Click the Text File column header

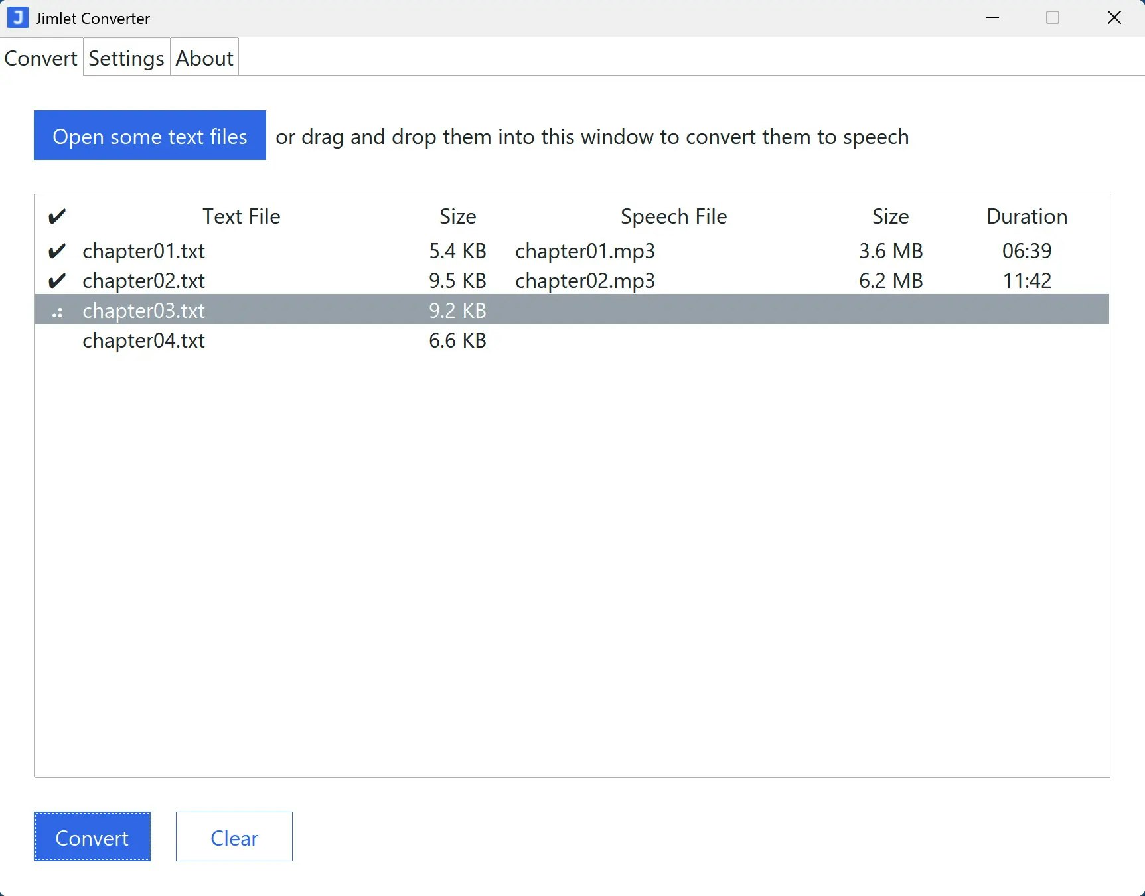point(241,216)
